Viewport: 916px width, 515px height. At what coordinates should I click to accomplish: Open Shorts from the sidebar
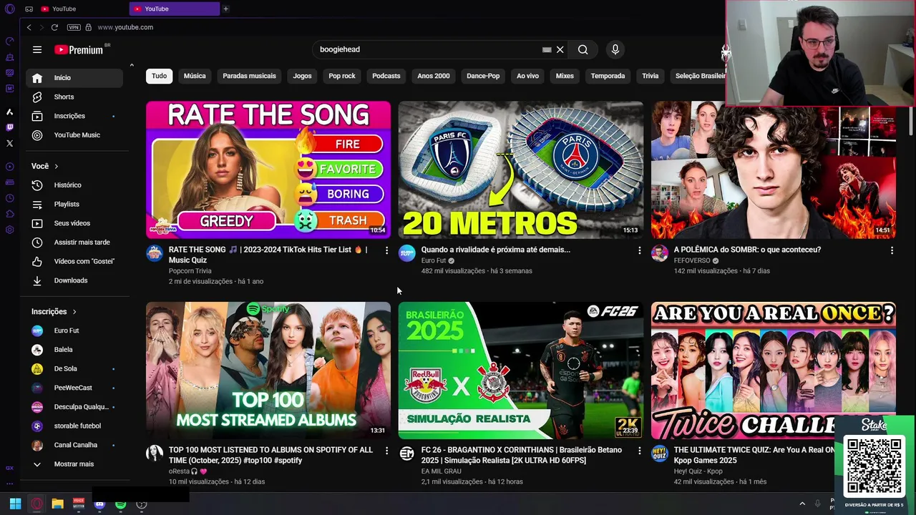74,97
